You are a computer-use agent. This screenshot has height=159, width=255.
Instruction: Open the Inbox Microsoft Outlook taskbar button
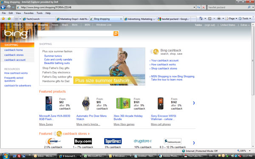[44, 156]
